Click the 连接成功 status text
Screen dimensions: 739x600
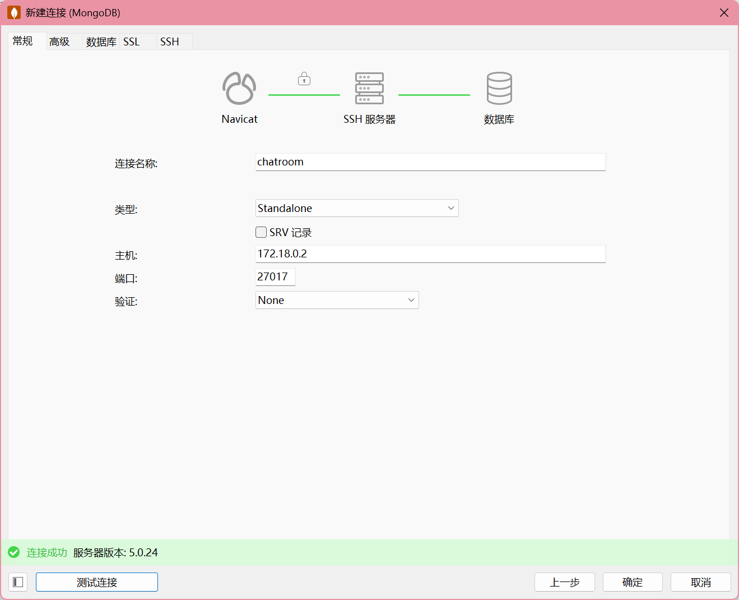(47, 552)
